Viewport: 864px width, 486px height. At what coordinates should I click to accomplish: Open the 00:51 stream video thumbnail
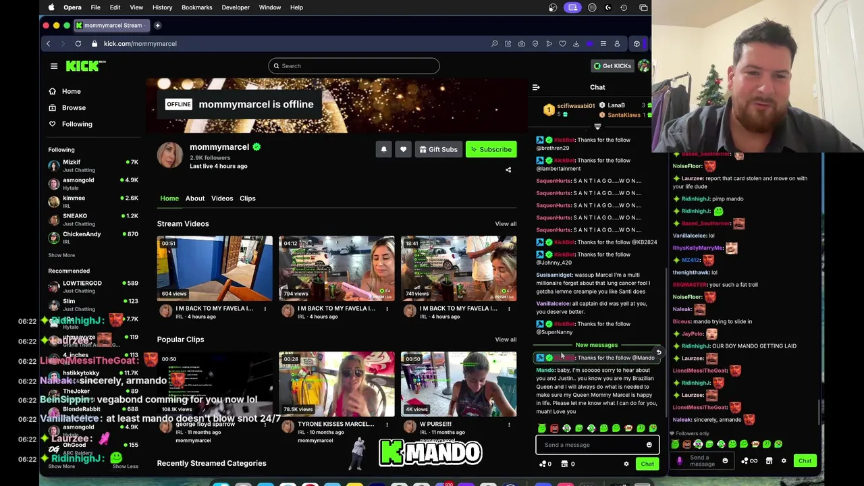click(215, 268)
